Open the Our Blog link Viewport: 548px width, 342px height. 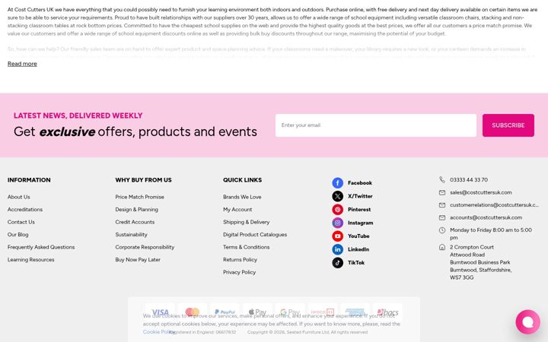point(18,235)
